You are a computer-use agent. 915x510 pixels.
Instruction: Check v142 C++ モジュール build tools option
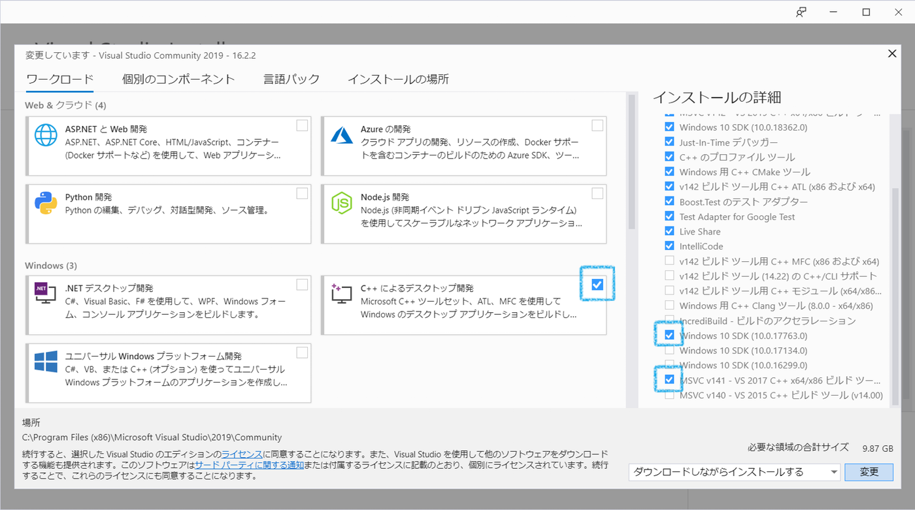669,290
